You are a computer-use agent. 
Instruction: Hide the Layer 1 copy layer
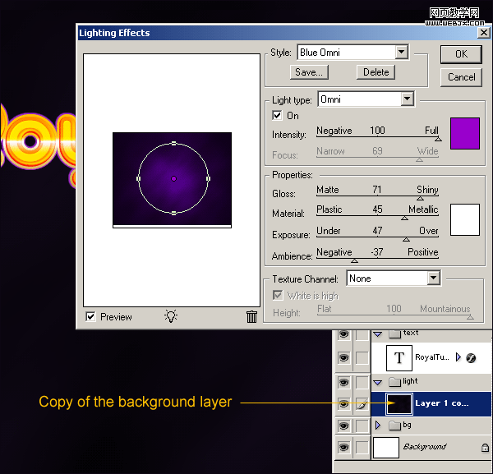343,404
